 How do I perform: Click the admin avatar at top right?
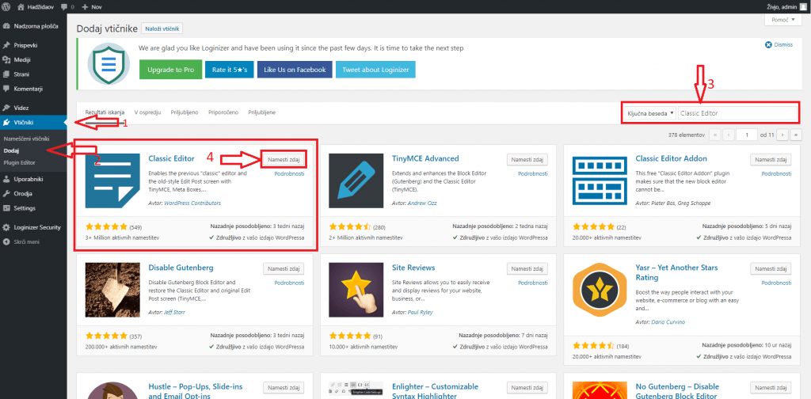point(803,7)
